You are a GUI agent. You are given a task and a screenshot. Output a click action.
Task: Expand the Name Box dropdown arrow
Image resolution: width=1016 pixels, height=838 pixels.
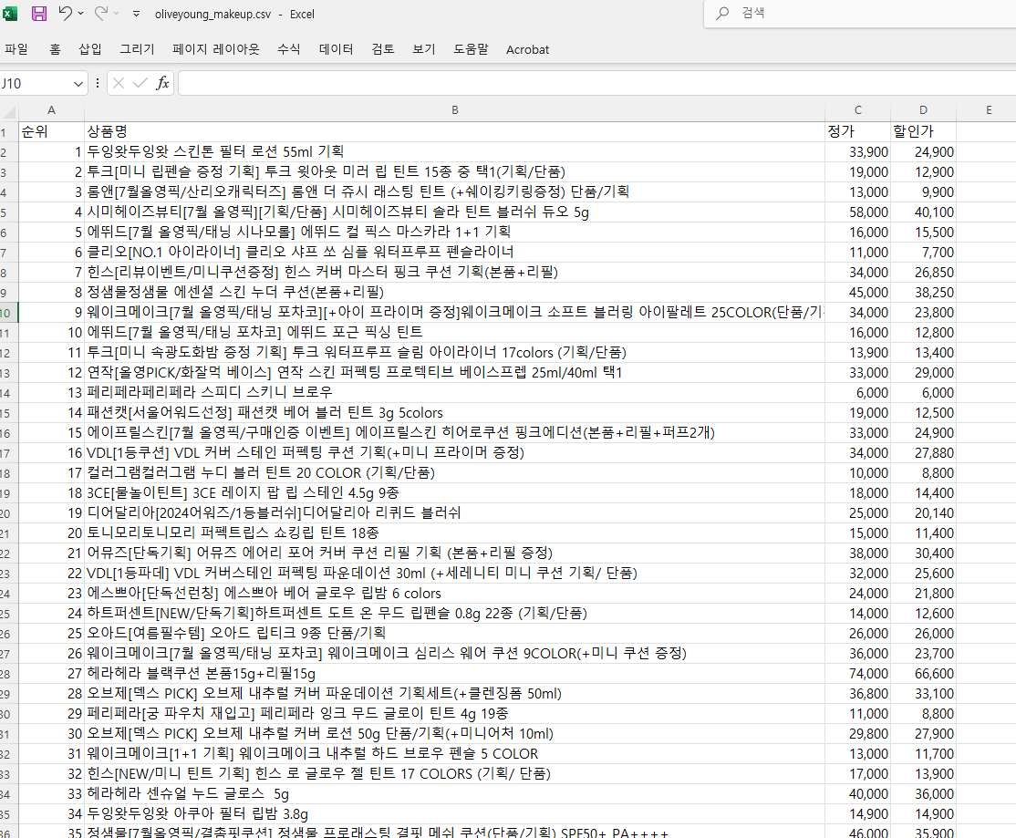pos(78,84)
